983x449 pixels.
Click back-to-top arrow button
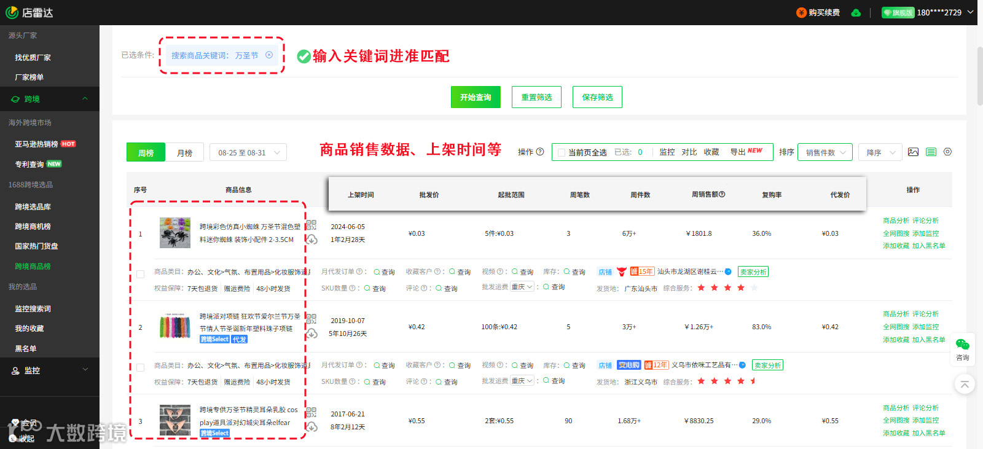coord(965,385)
